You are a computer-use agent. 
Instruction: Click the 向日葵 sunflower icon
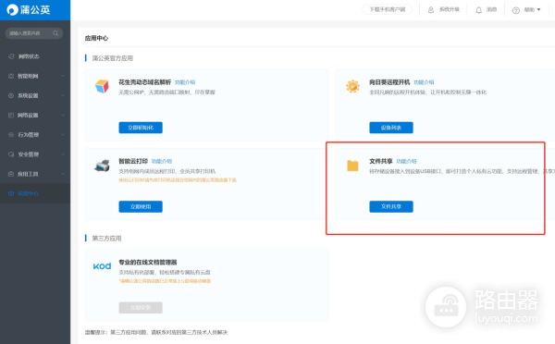(353, 86)
